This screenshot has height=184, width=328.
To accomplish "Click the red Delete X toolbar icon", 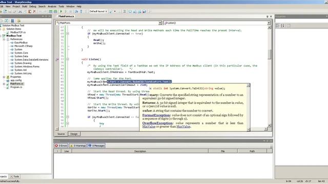I will pyautogui.click(x=34, y=11).
